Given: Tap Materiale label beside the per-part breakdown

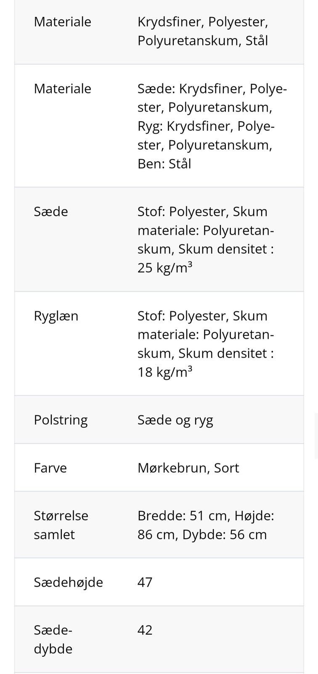Looking at the screenshot, I should 62,89.
